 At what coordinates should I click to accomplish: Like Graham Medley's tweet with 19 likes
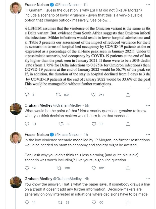click(94, 124)
